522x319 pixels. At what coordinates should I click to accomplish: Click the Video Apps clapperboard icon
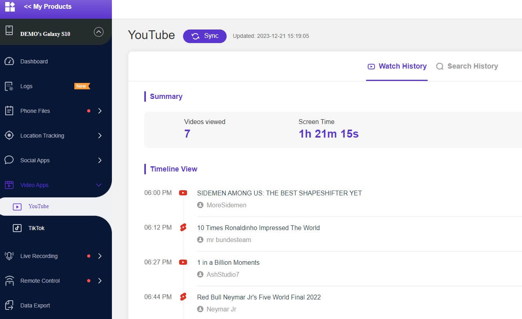tap(9, 185)
